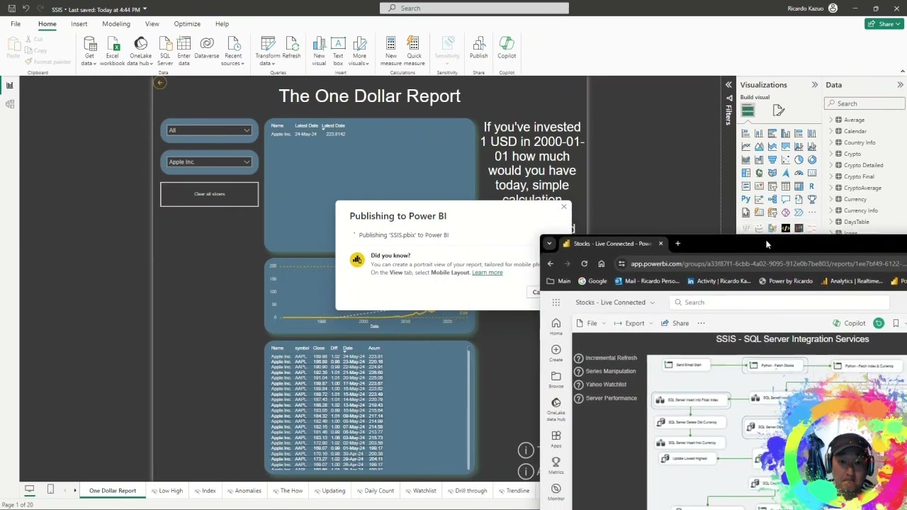907x510 pixels.
Task: Select the pie chart visualization icon
Action: [x=799, y=159]
